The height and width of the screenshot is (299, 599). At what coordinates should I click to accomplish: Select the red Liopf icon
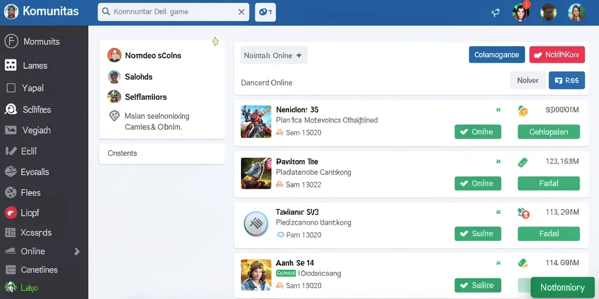11,213
